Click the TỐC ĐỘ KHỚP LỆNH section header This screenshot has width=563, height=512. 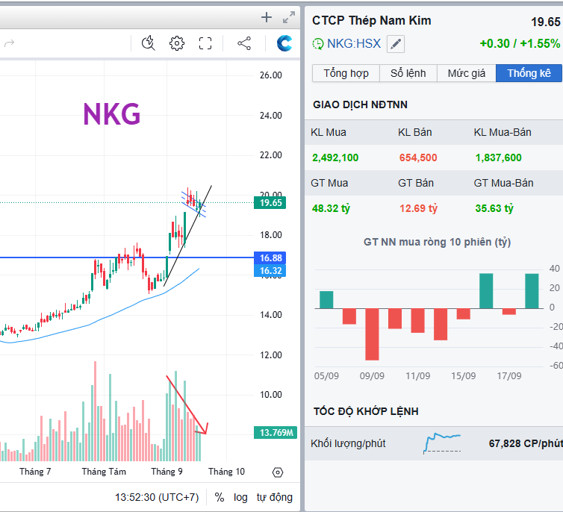[x=366, y=411]
